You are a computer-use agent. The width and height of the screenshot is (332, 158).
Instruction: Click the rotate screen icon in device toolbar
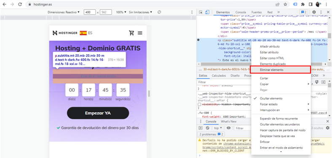(159, 12)
